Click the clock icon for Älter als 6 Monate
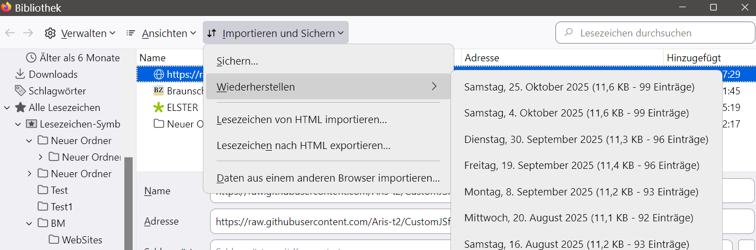Viewport: 756px width, 250px height. click(32, 58)
